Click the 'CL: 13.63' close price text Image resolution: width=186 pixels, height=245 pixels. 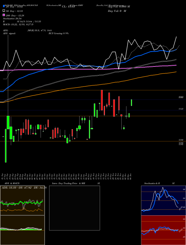pyautogui.click(x=68, y=7)
